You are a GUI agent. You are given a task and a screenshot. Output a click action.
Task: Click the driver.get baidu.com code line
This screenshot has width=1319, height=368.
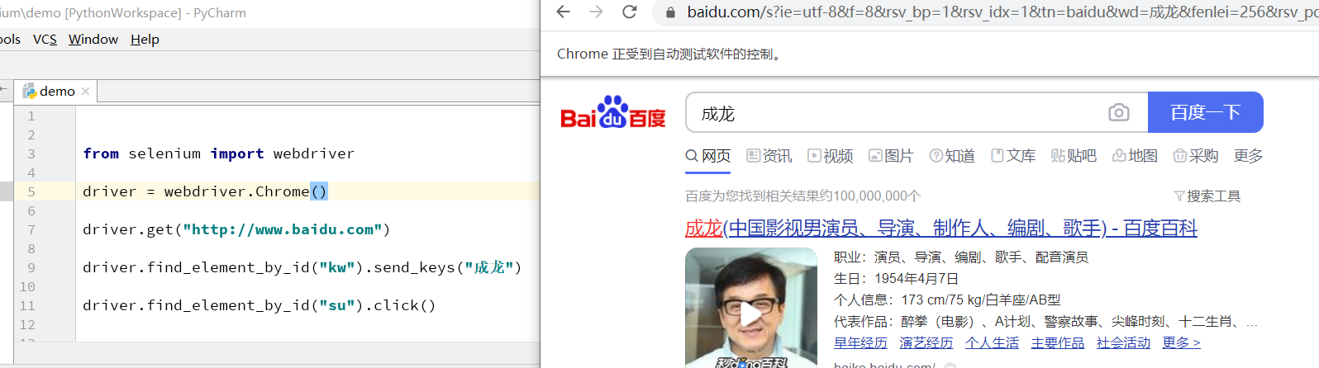pos(236,229)
